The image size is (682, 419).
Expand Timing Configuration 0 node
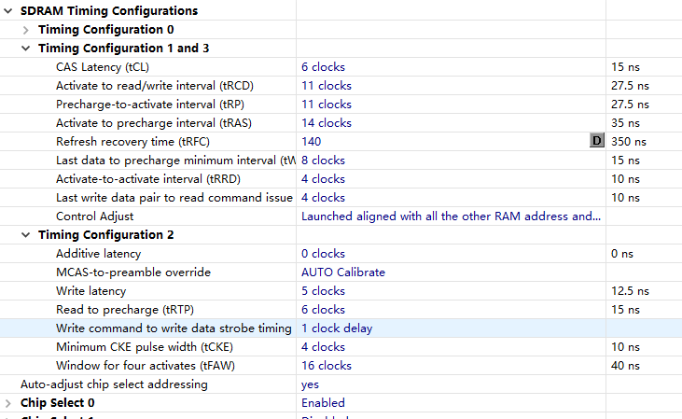pos(26,30)
